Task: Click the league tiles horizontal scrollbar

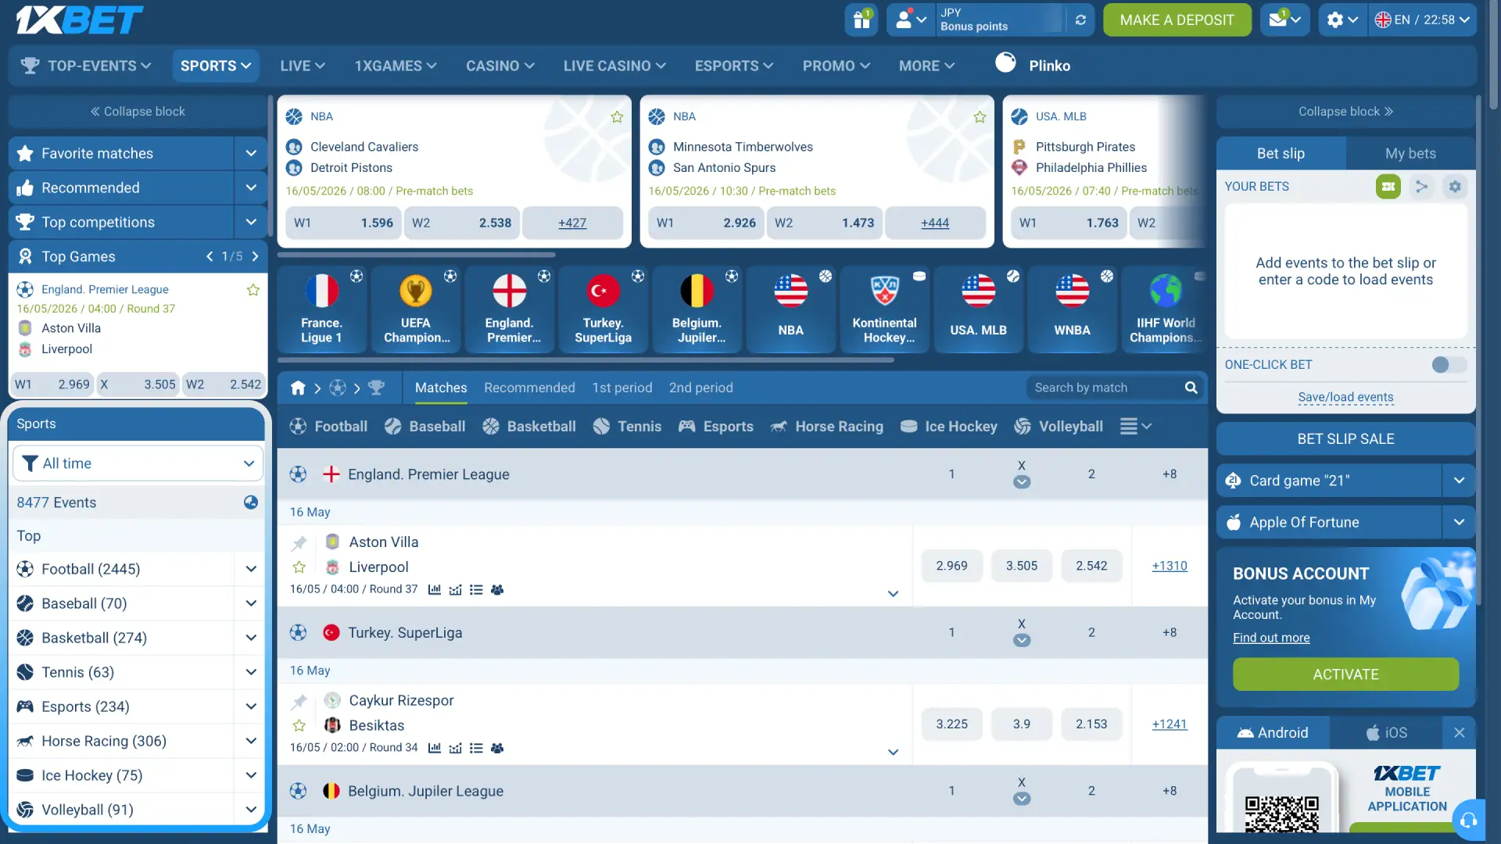Action: tap(586, 360)
